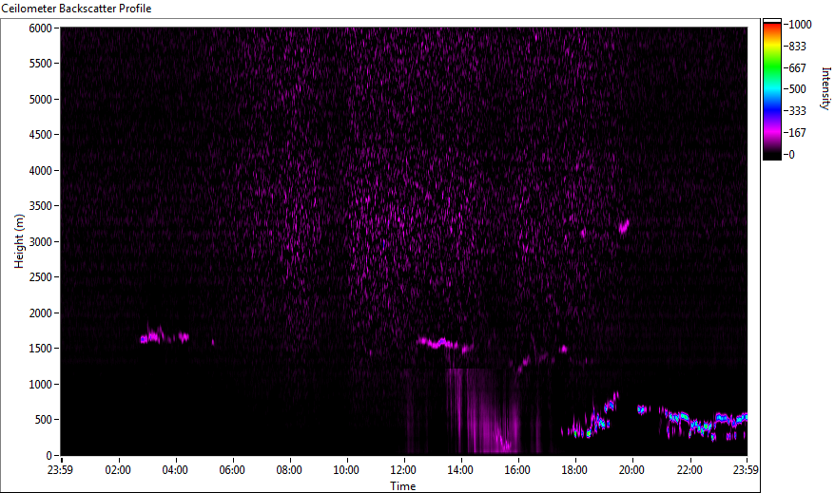Click the 14:00 time tick label
Image resolution: width=835 pixels, height=493 pixels.
tap(460, 470)
